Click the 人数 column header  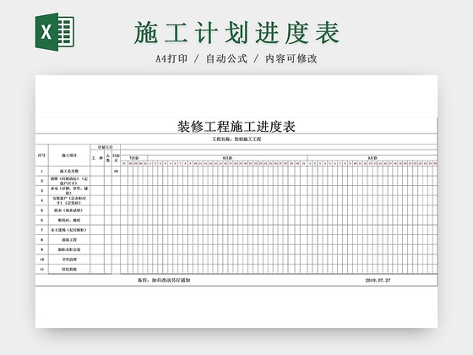[108, 158]
